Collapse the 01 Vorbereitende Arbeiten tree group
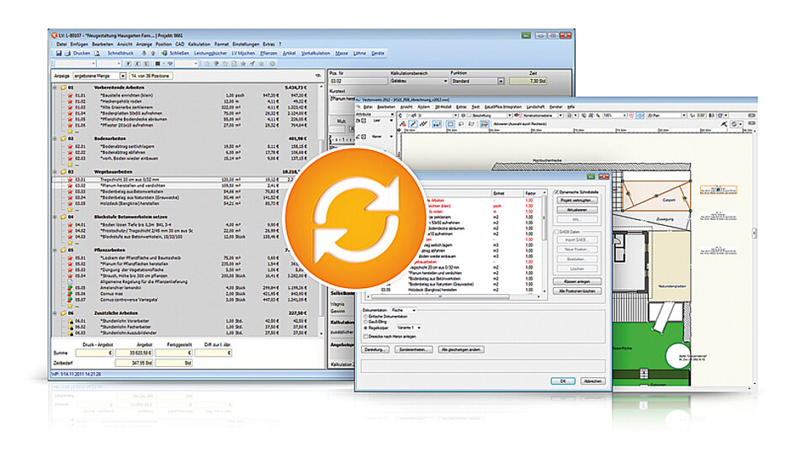Image resolution: width=791 pixels, height=451 pixels. pos(55,87)
